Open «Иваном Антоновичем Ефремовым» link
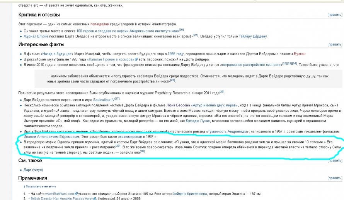This screenshot has height=200, width=344. [51, 136]
